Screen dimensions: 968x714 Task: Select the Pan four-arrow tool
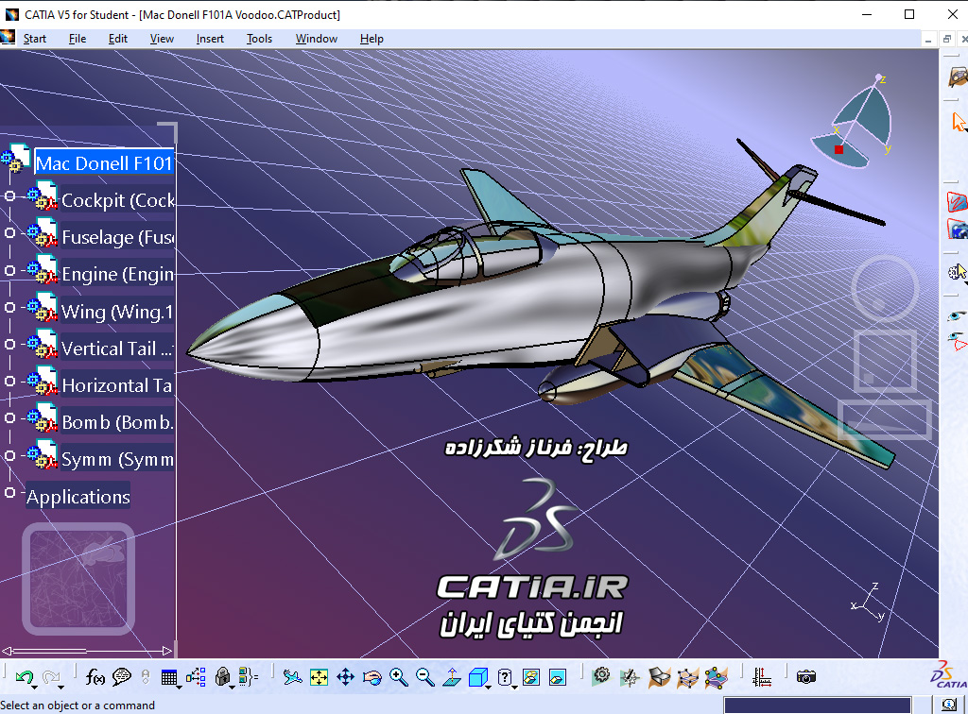click(x=346, y=677)
